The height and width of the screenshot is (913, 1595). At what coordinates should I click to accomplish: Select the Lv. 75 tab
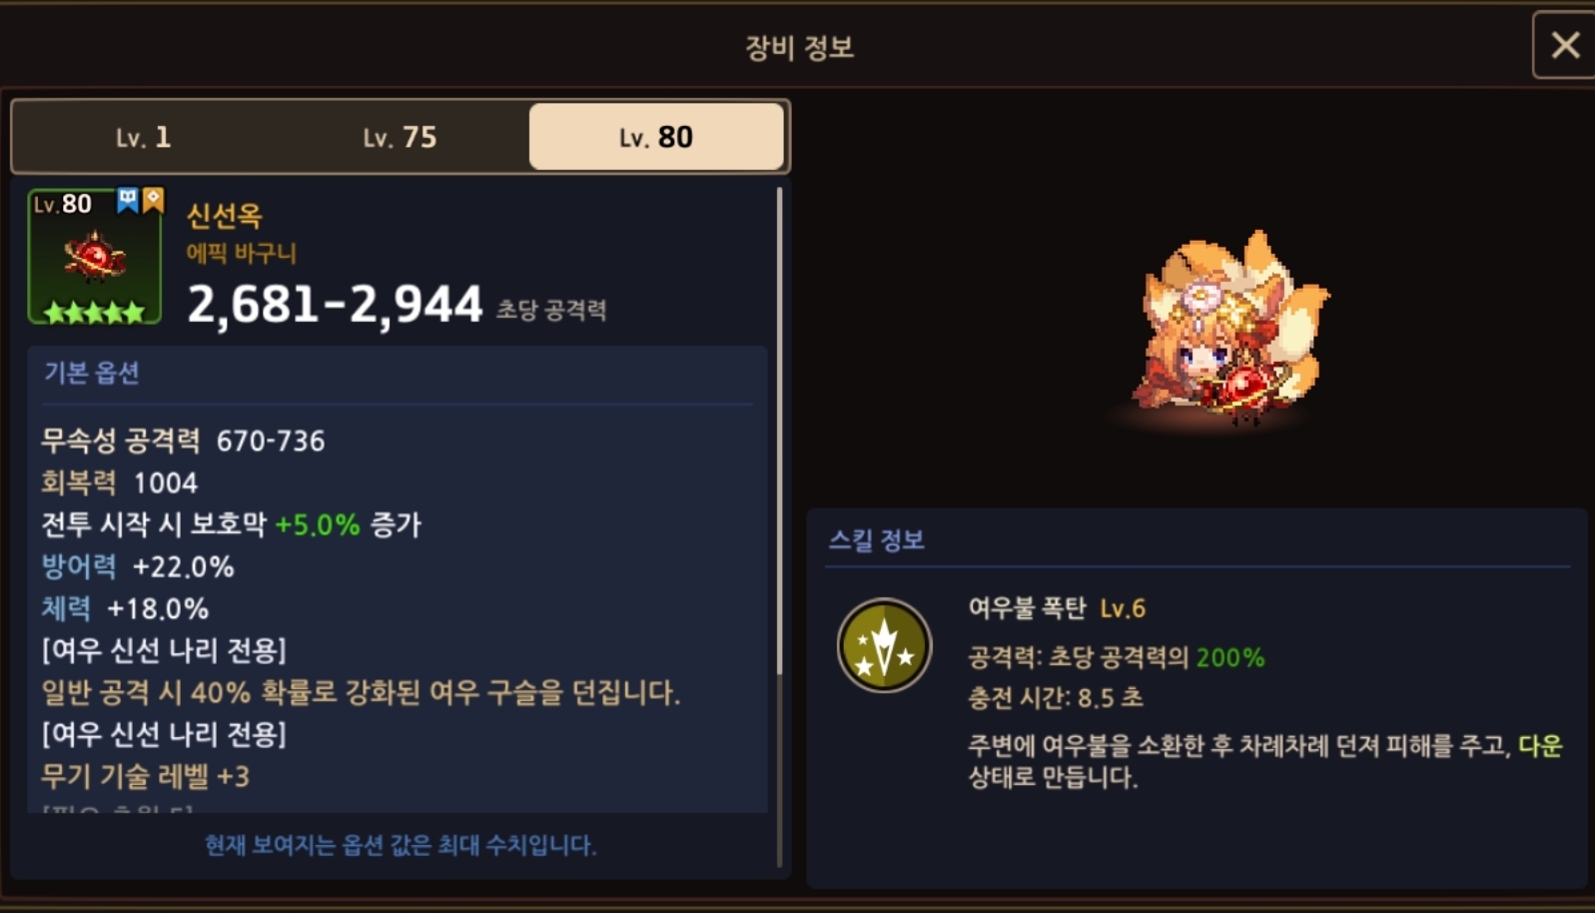coord(399,137)
